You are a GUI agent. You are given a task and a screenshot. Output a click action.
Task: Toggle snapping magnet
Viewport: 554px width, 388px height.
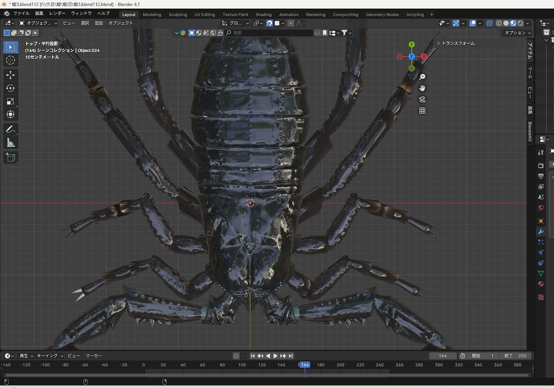[270, 23]
